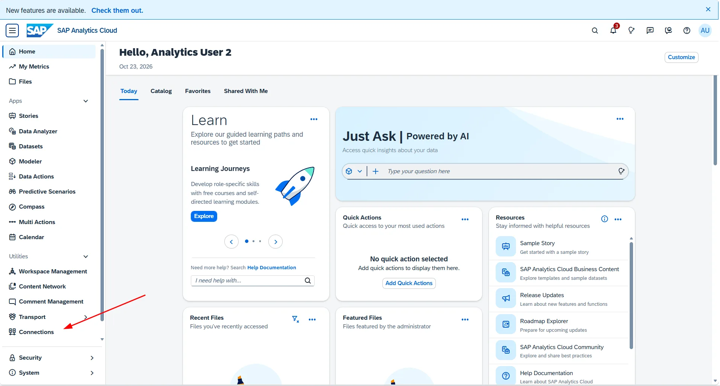Go to previous Learn carousel slide

pos(231,242)
